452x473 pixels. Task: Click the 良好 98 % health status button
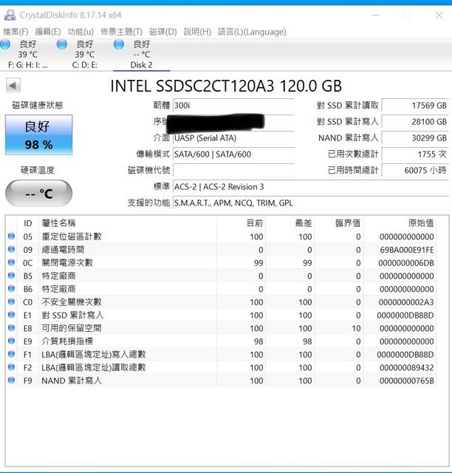coord(38,135)
